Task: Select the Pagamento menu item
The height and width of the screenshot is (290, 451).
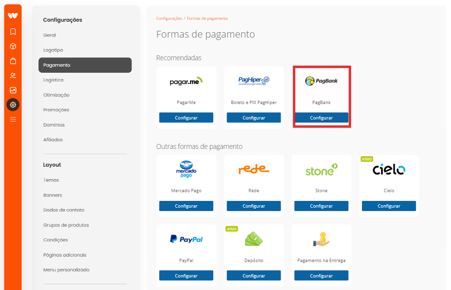Action: point(85,65)
